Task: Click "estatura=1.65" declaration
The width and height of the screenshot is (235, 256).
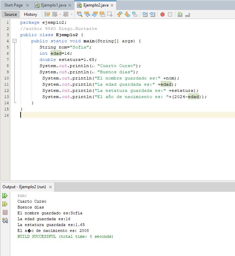Action: pyautogui.click(x=76, y=60)
